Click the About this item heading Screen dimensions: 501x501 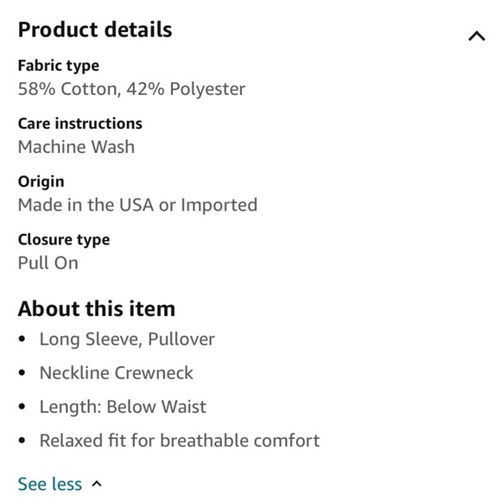97,308
